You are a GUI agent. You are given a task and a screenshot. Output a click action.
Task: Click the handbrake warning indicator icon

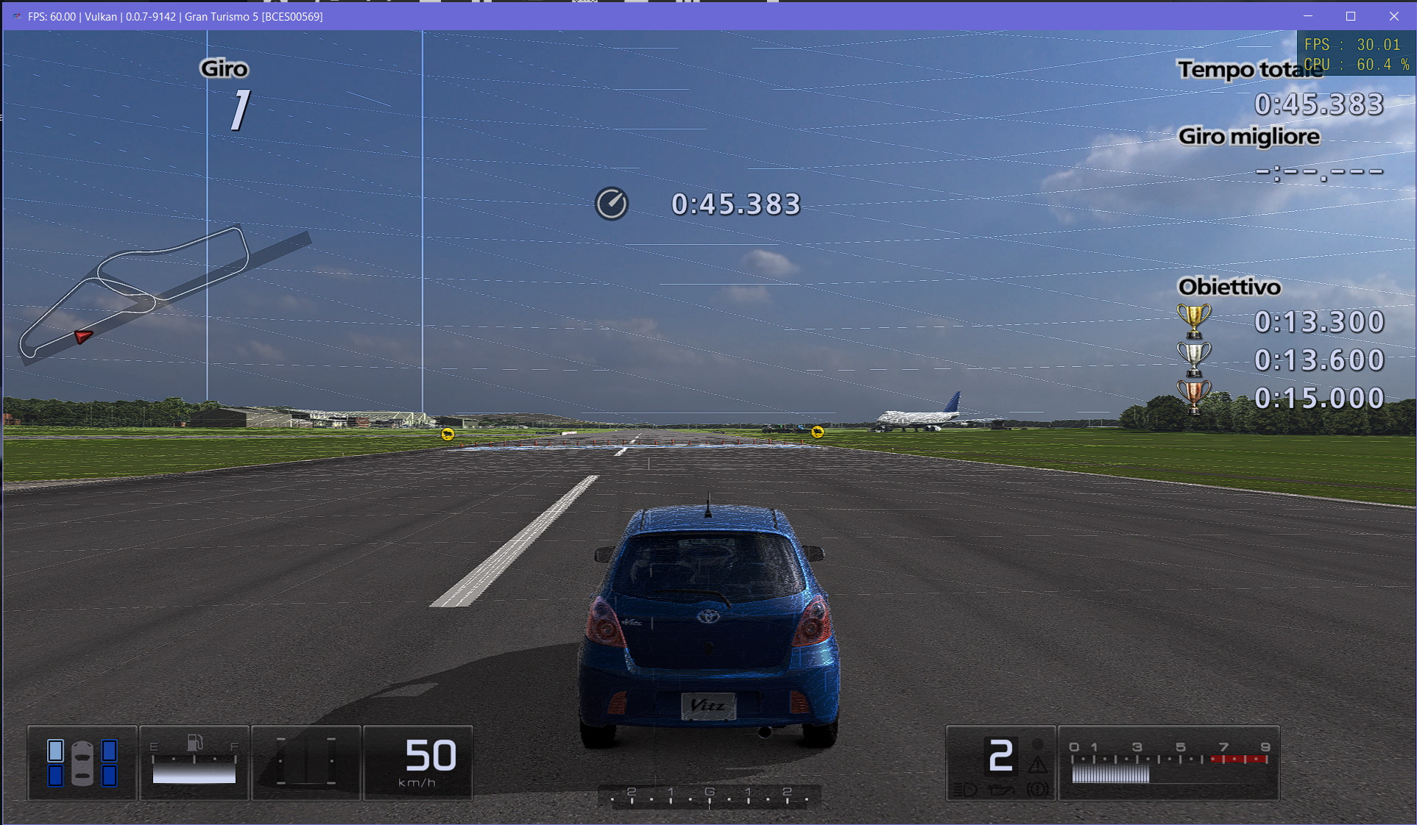click(x=1037, y=790)
